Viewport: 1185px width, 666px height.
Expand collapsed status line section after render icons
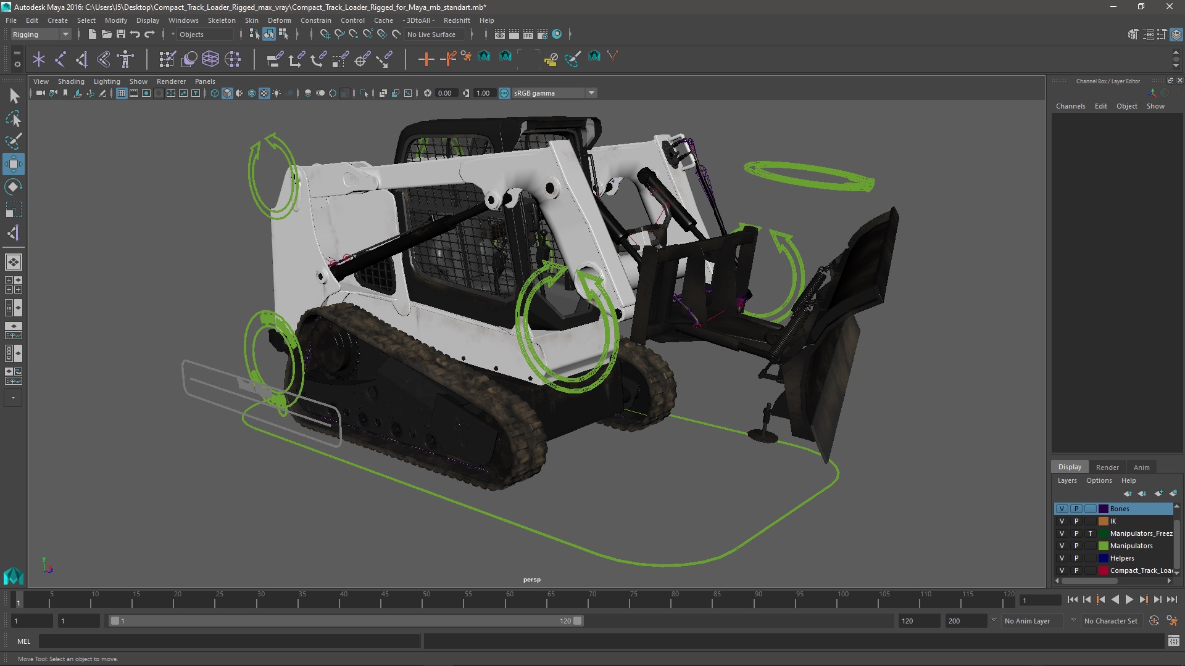569,35
